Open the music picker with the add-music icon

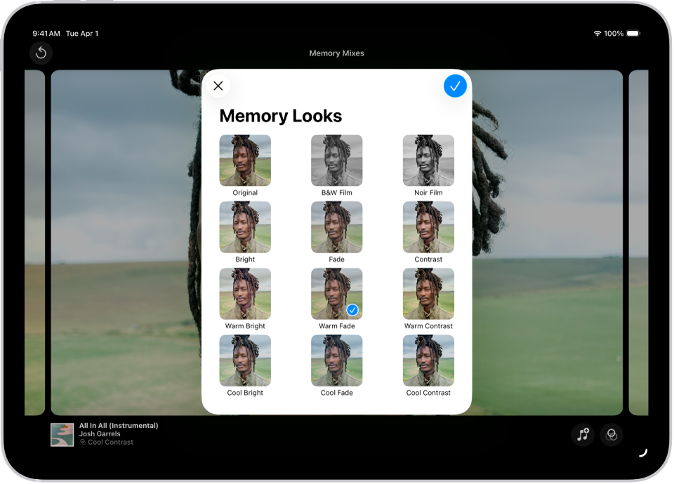click(583, 434)
